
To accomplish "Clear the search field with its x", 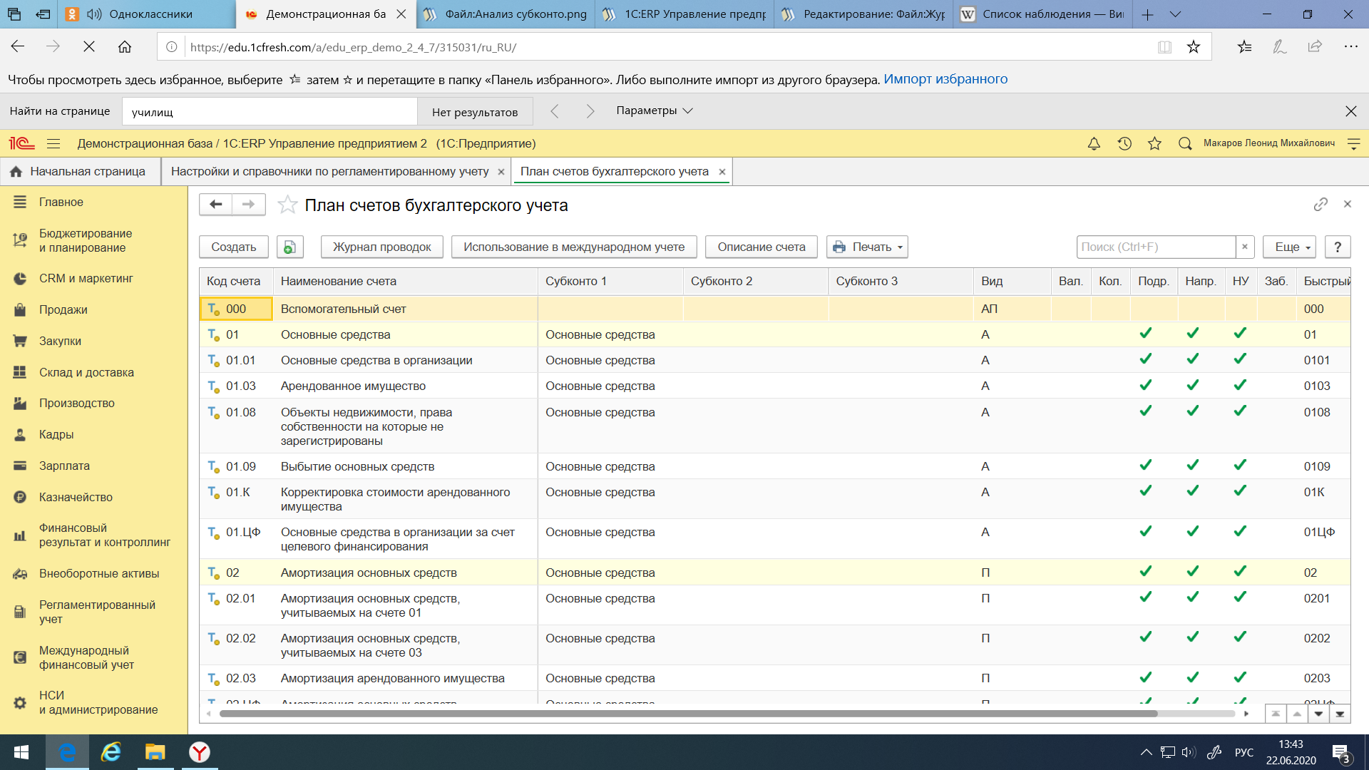I will 1245,247.
